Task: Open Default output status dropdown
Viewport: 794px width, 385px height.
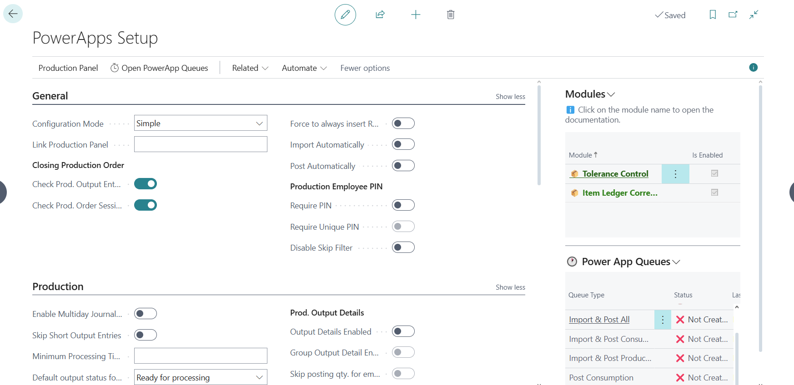Action: click(x=201, y=377)
